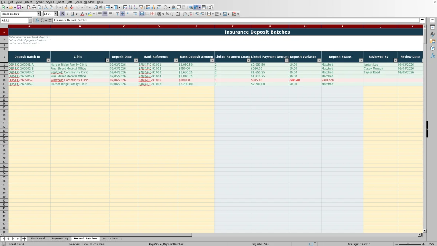Switch to the Instructions sheet tab
Screen dimensions: 437x246
[110, 239]
